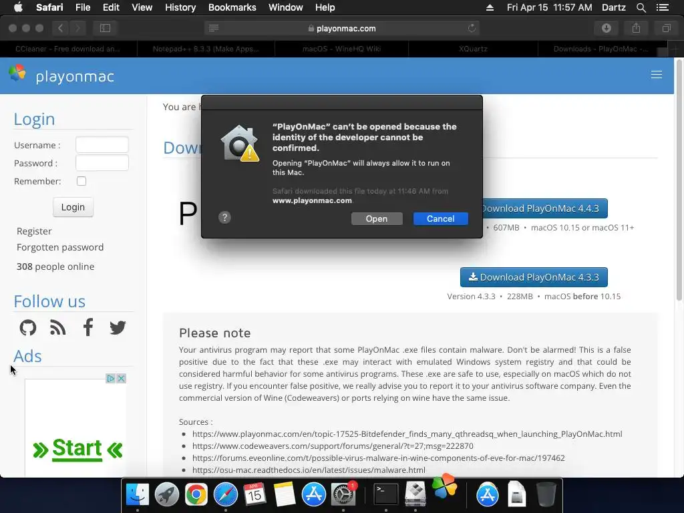Click the Safari back arrow
The height and width of the screenshot is (513, 684).
[x=61, y=28]
